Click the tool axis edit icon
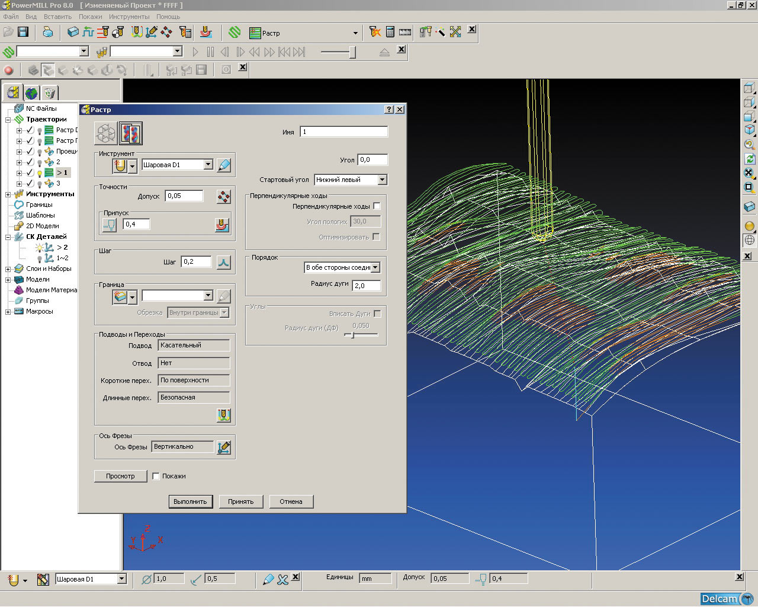 pos(223,448)
